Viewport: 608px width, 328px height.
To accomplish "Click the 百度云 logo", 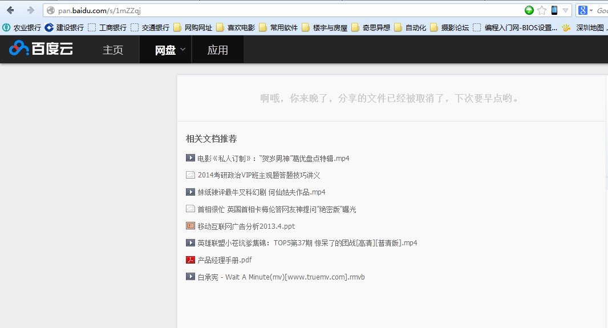I will coord(41,50).
